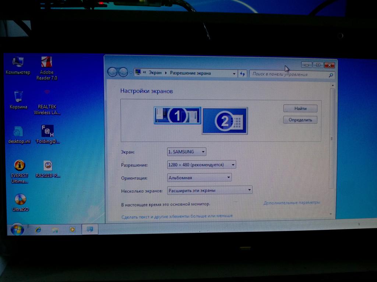Click the Определить button
377x282 pixels.
coord(300,120)
